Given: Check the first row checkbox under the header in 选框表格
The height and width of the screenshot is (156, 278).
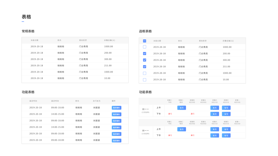Looking at the screenshot, I should pyautogui.click(x=145, y=47).
